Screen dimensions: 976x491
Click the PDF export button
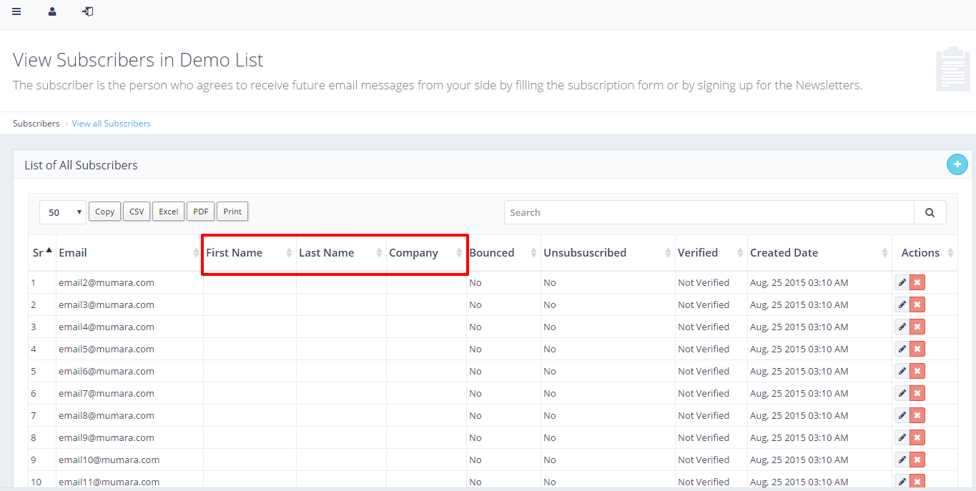tap(200, 212)
